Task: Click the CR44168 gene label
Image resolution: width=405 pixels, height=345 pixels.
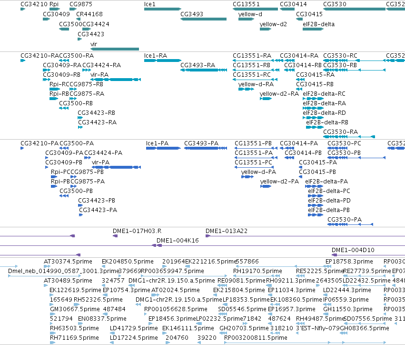Action: [x=89, y=14]
